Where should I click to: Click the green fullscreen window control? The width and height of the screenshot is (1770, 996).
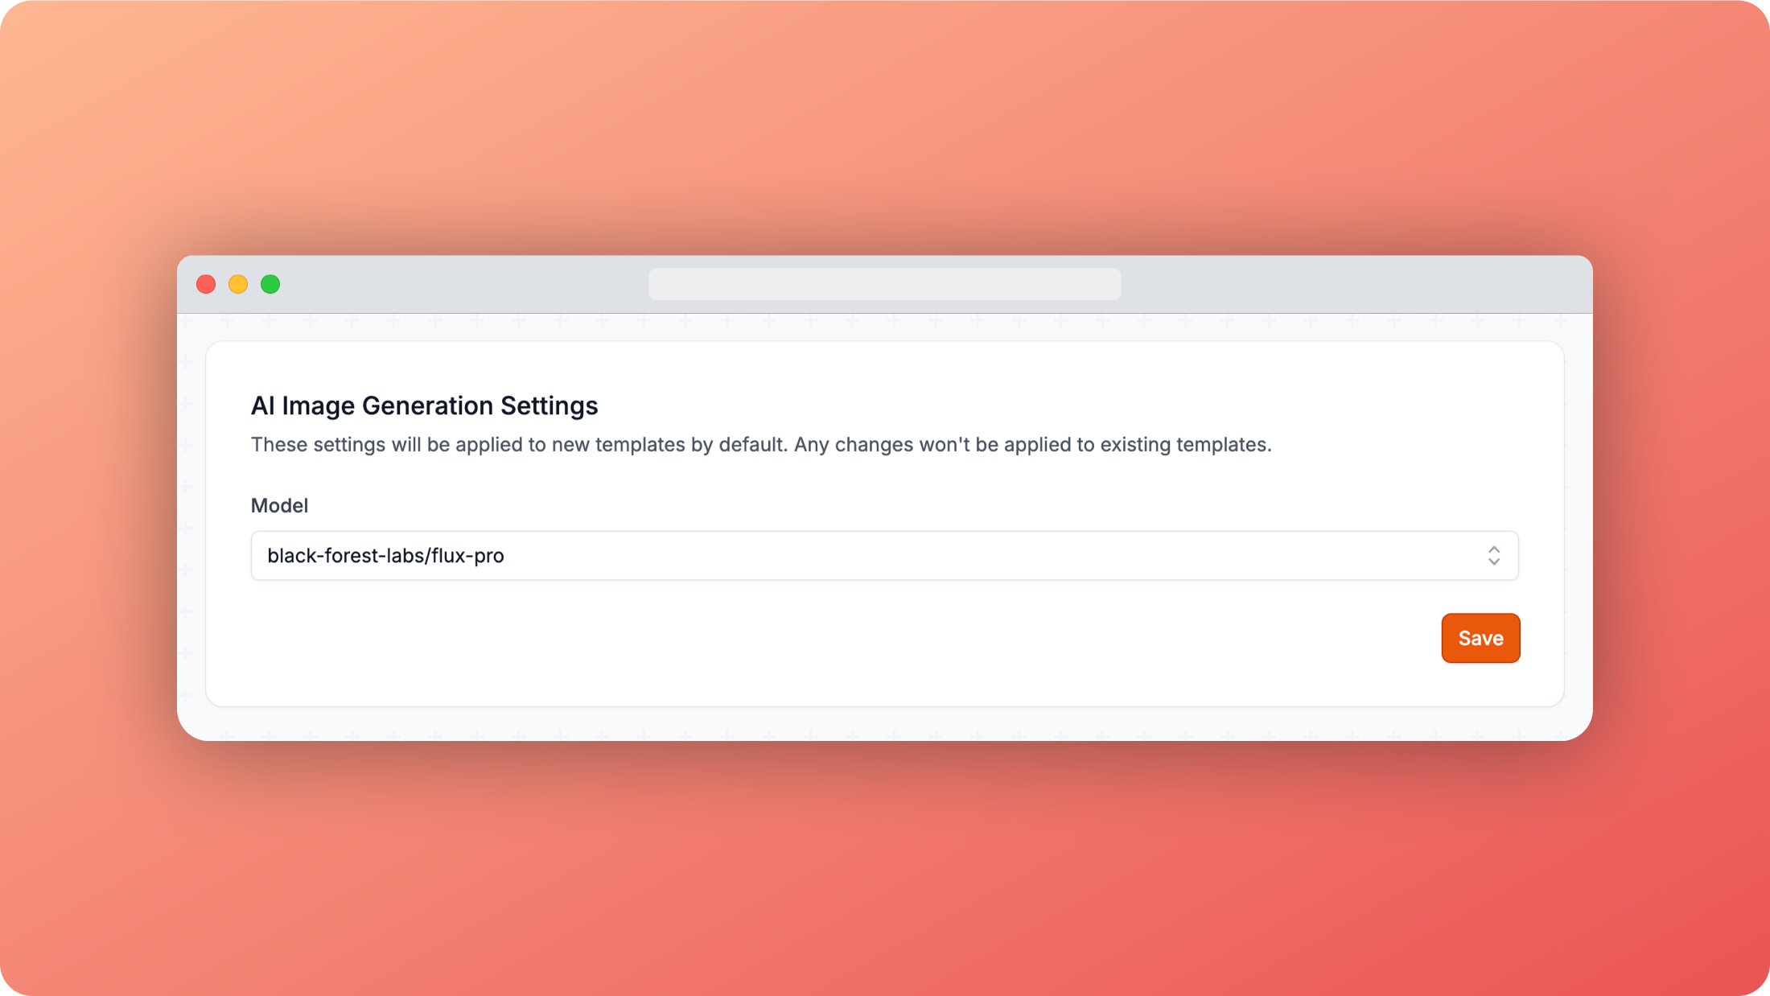(270, 284)
